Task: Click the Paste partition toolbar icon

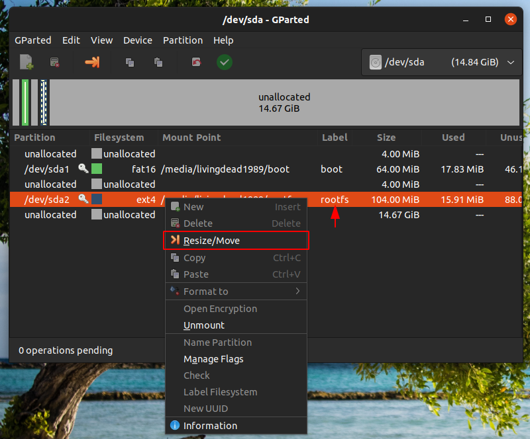Action: (158, 62)
